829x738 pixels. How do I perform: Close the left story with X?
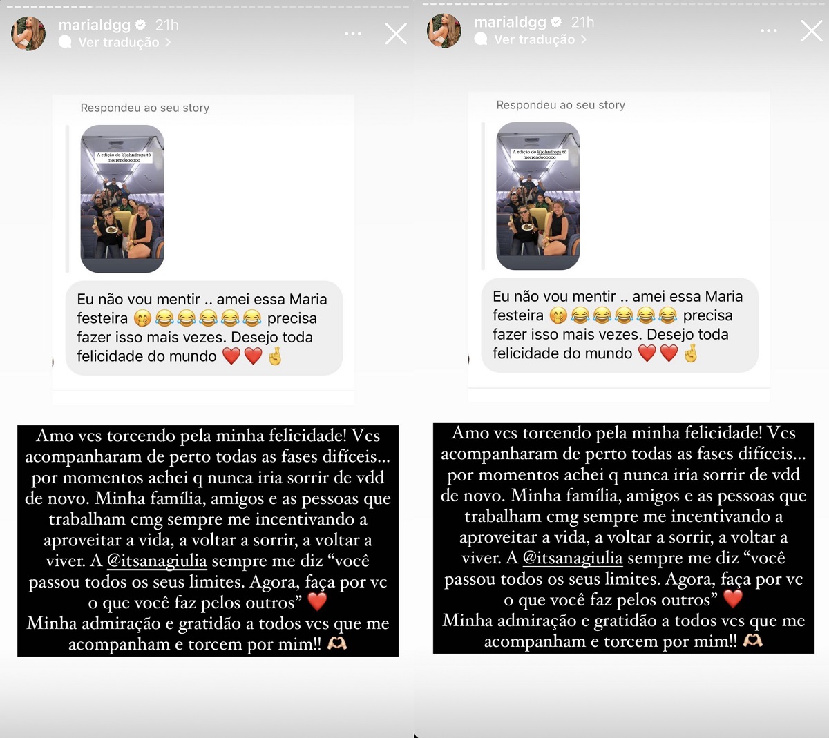pyautogui.click(x=396, y=34)
